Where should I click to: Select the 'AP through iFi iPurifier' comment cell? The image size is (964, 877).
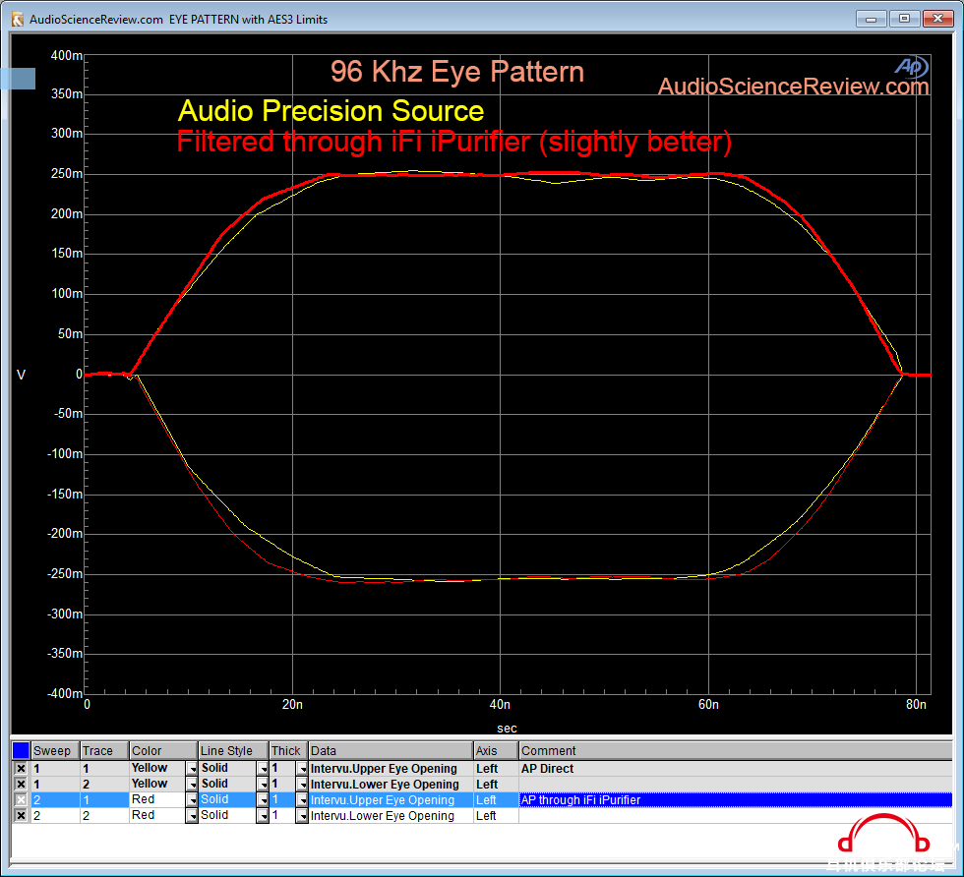pyautogui.click(x=736, y=799)
